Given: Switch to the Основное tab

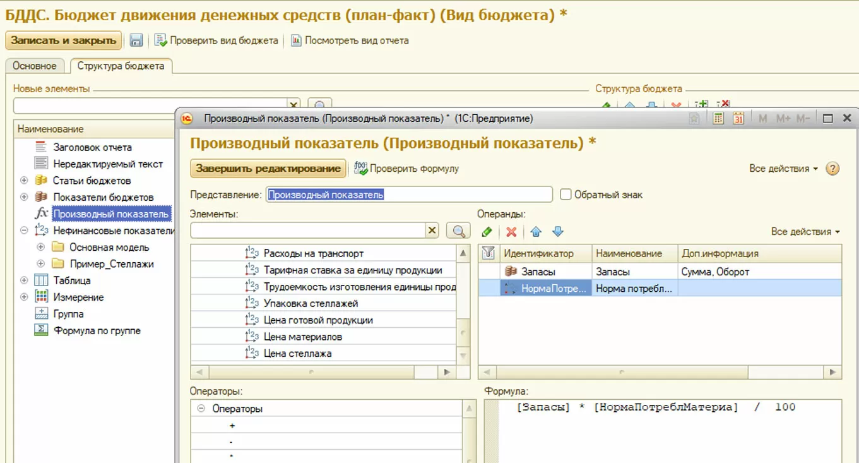Looking at the screenshot, I should coord(35,66).
